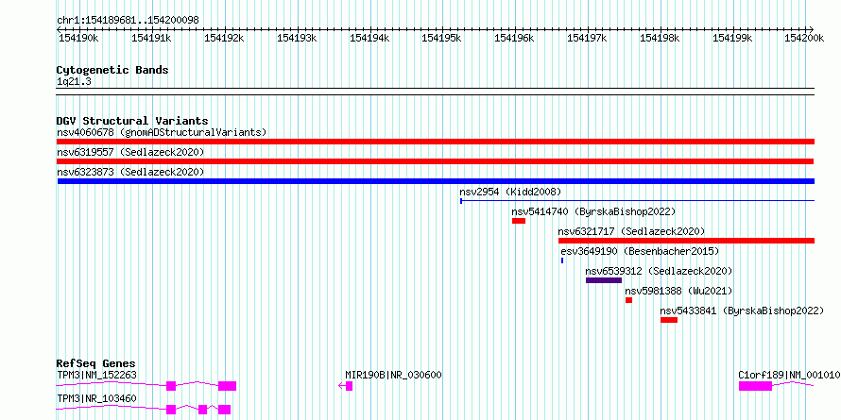Image resolution: width=841 pixels, height=420 pixels.
Task: Open the nsv4060678 (gnomADStructuralVariants) label
Action: click(162, 132)
